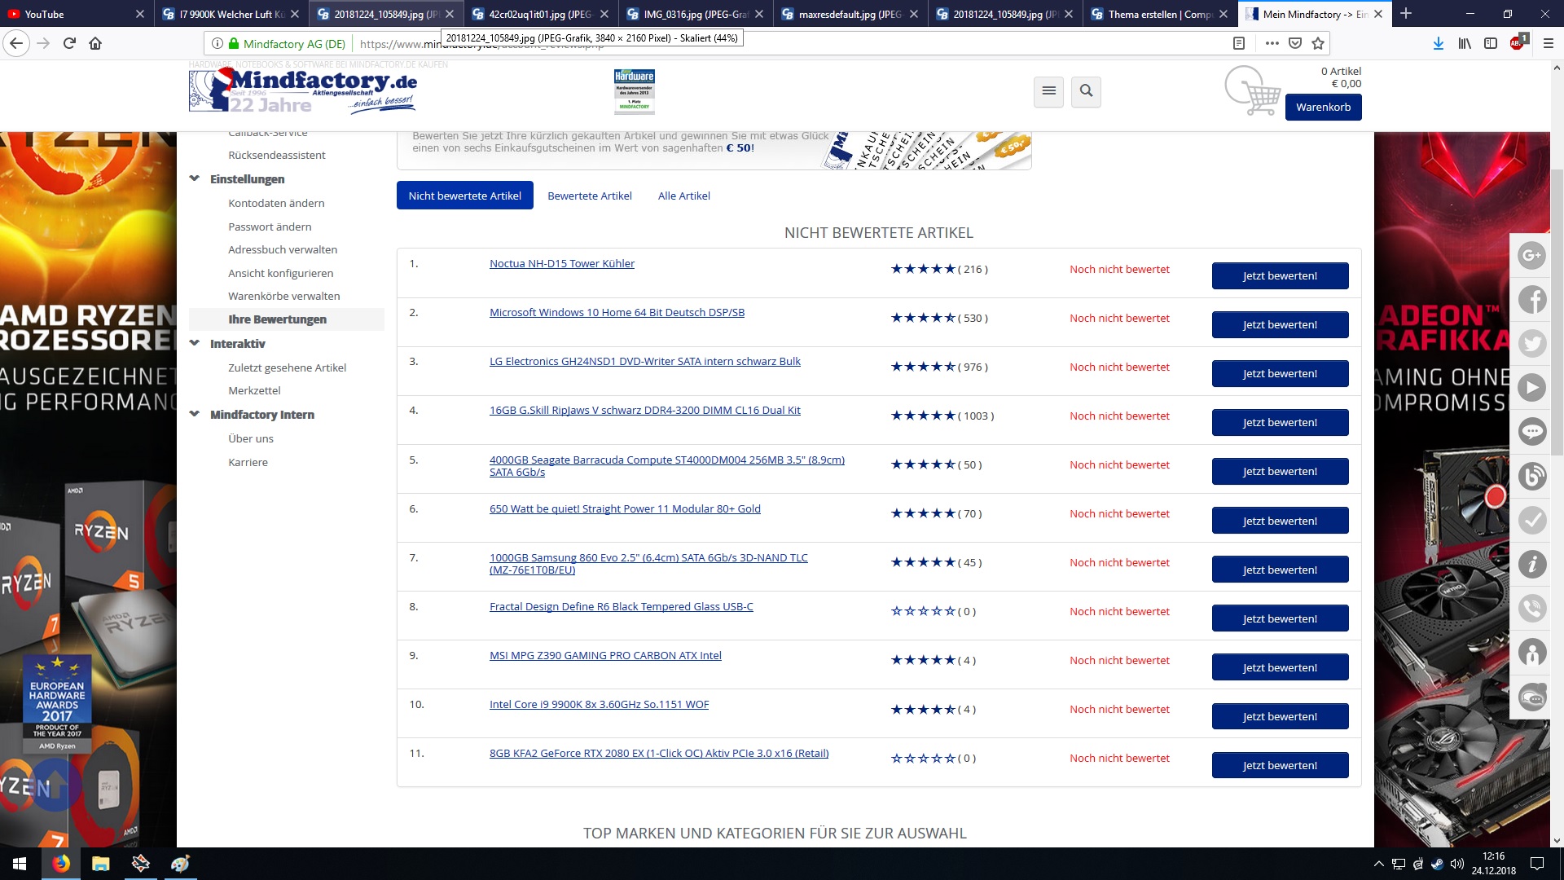Image resolution: width=1564 pixels, height=880 pixels.
Task: Rate the Intel Core i9 9900K now
Action: (1279, 716)
